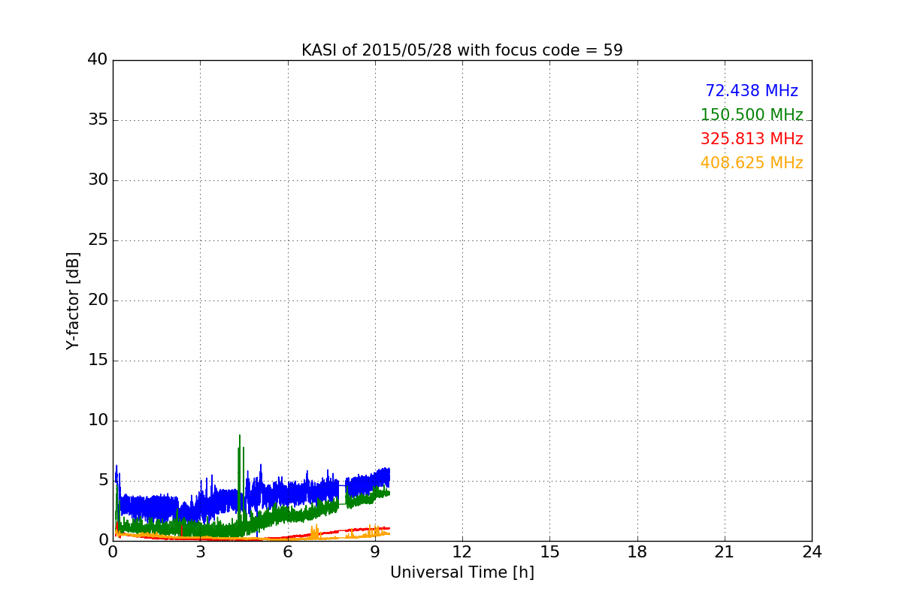Viewport: 902px width, 601px height.
Task: Click the Universal Time [h] axis label
Action: 462,572
